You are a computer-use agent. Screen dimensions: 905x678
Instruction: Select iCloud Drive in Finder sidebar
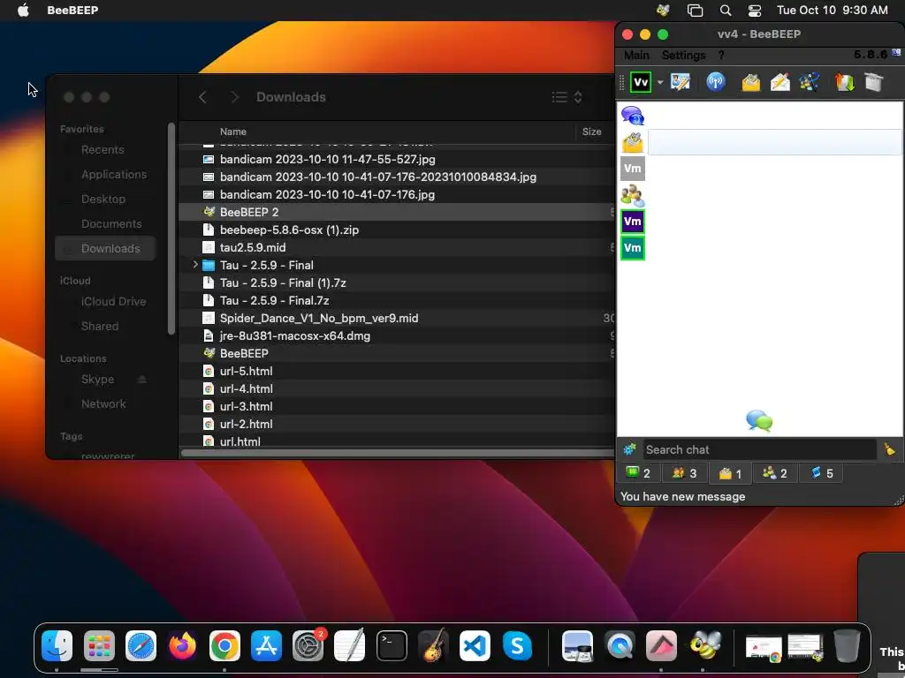point(113,302)
